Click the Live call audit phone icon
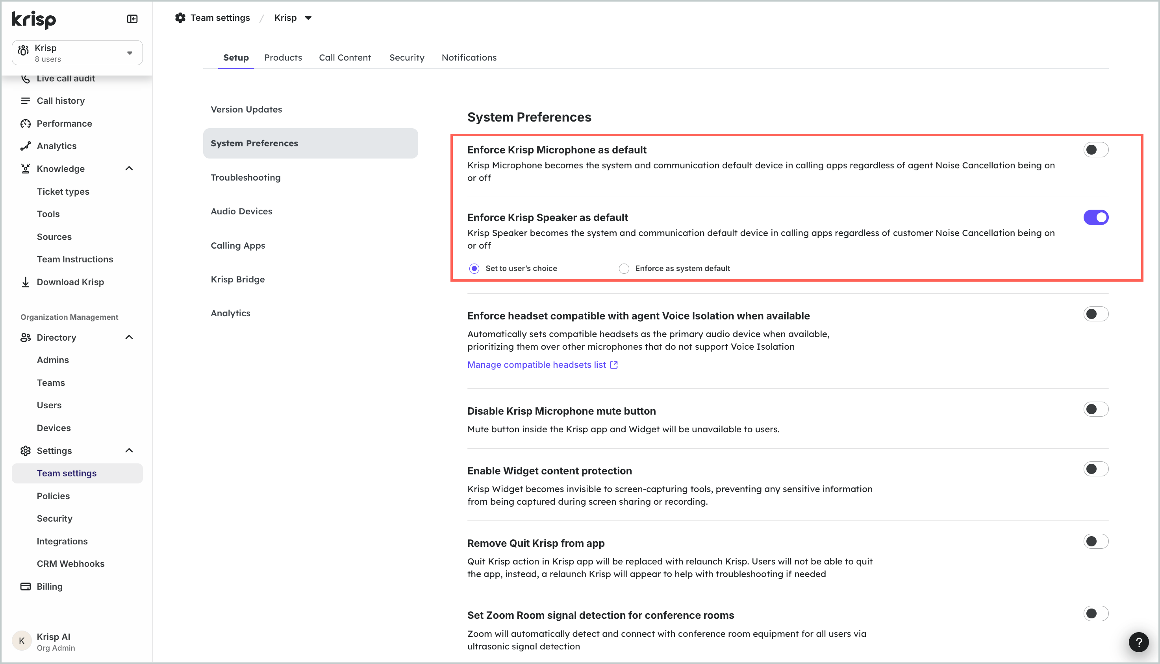The image size is (1160, 664). [x=26, y=78]
